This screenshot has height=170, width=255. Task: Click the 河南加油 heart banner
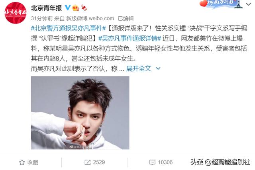[x=221, y=4]
